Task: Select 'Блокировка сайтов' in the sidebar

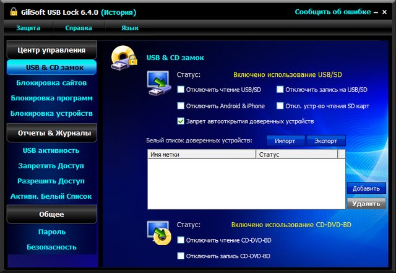Action: tap(51, 82)
